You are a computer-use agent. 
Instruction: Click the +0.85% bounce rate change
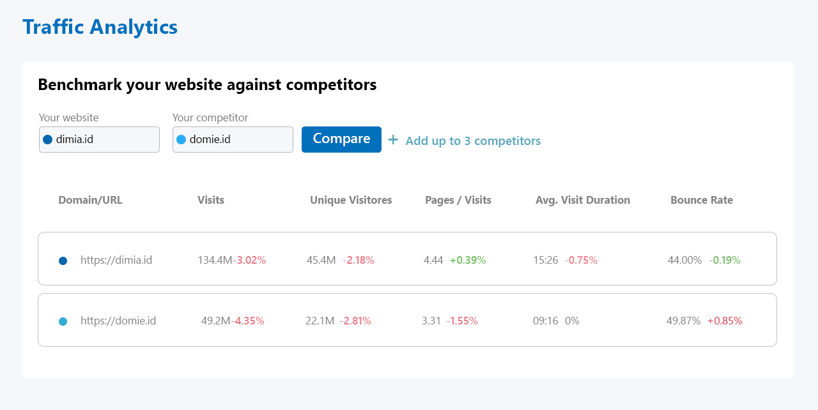tap(725, 321)
